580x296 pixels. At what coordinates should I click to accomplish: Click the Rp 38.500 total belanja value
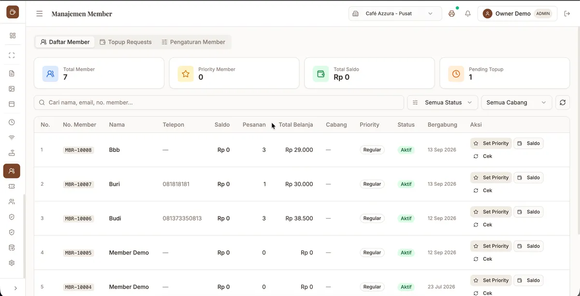pos(299,219)
